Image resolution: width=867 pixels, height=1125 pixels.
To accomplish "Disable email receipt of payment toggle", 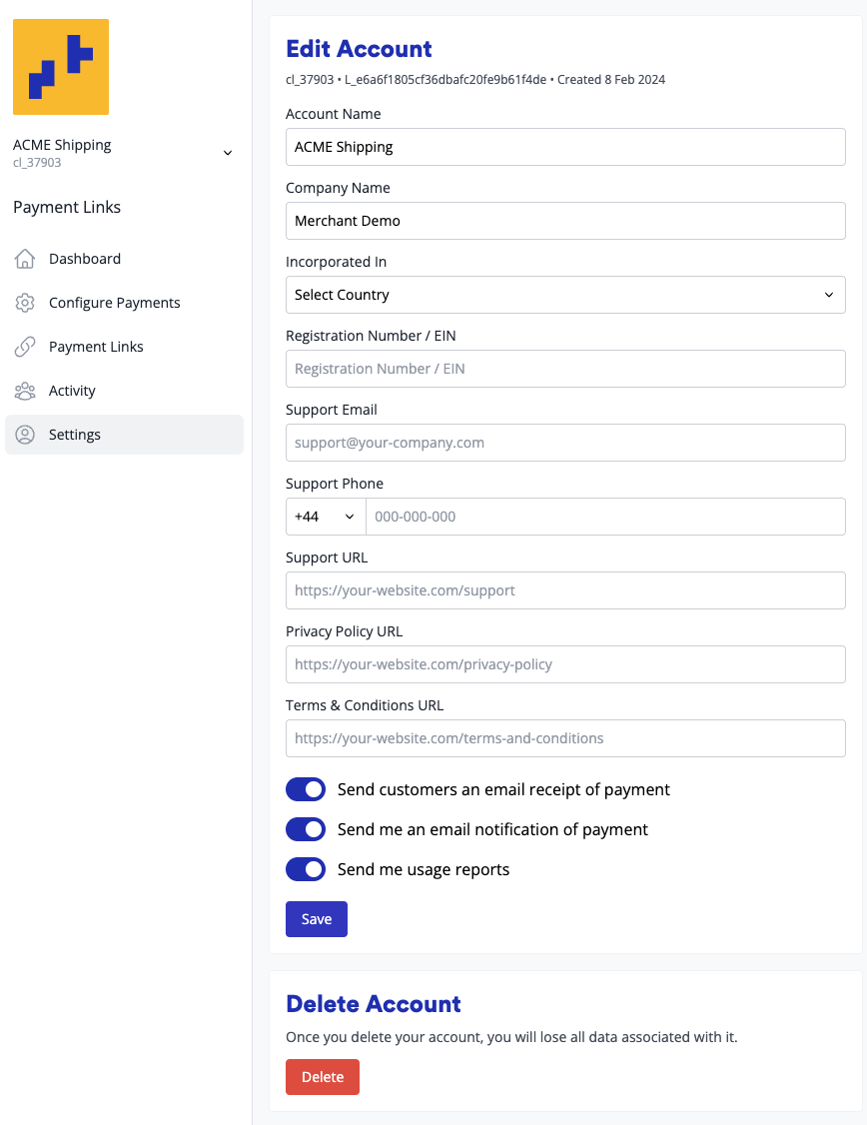I will tap(306, 789).
